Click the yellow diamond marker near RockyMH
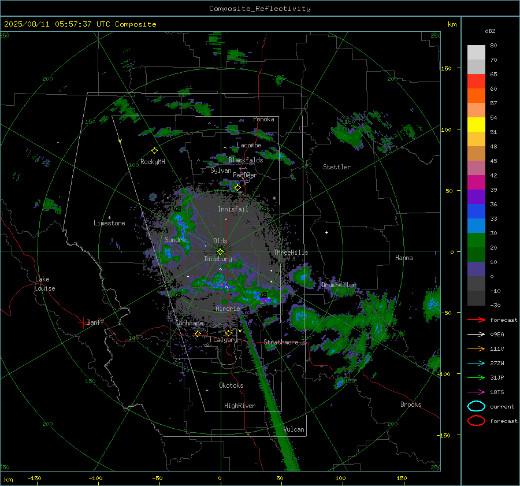 154,151
